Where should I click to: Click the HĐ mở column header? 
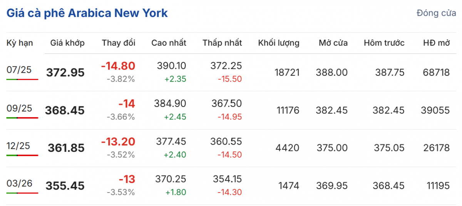pos(436,43)
